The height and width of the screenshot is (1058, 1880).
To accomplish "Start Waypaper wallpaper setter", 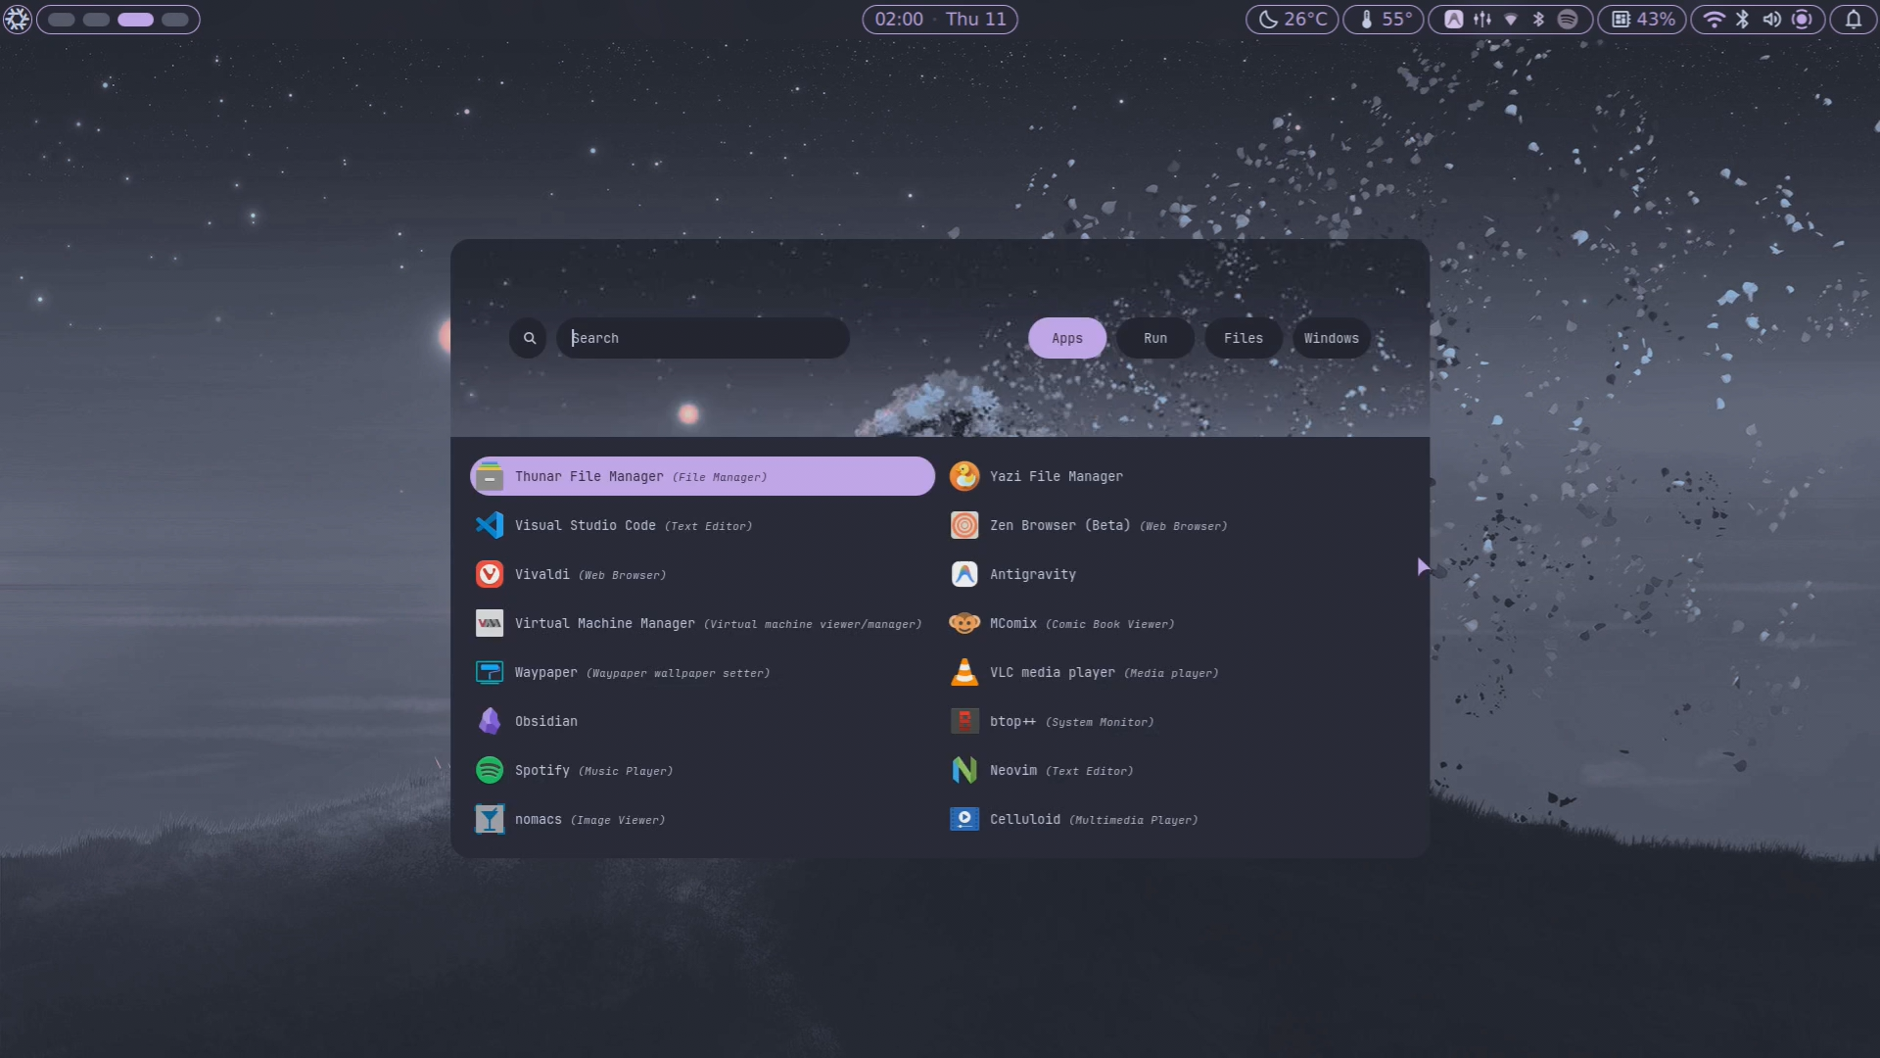I will (x=702, y=672).
